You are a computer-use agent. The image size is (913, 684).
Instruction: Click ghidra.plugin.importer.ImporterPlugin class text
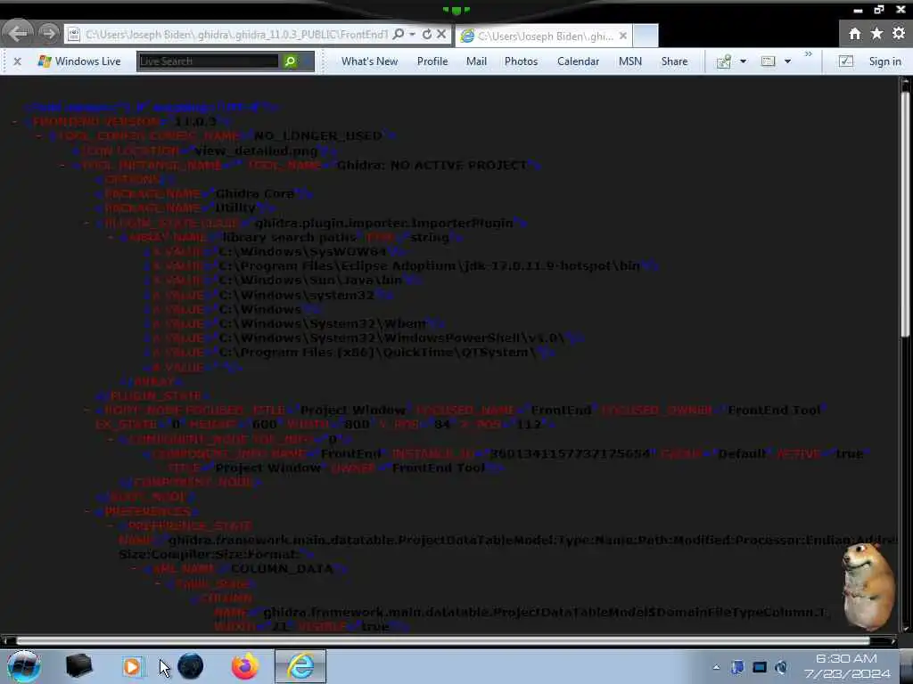pos(384,223)
